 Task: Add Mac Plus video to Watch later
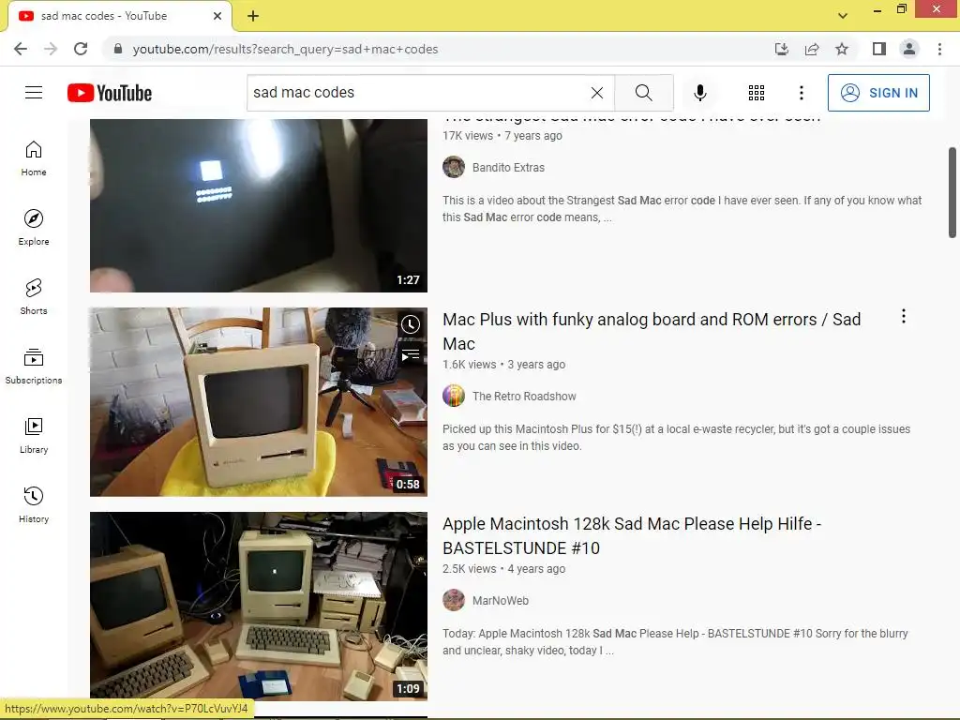click(411, 324)
